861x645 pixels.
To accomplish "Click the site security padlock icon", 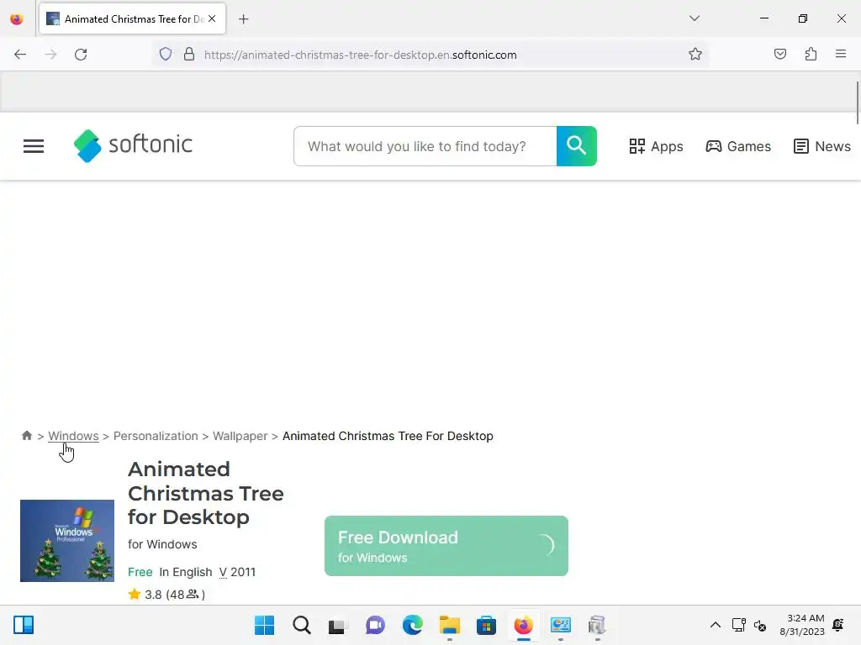I will tap(189, 55).
